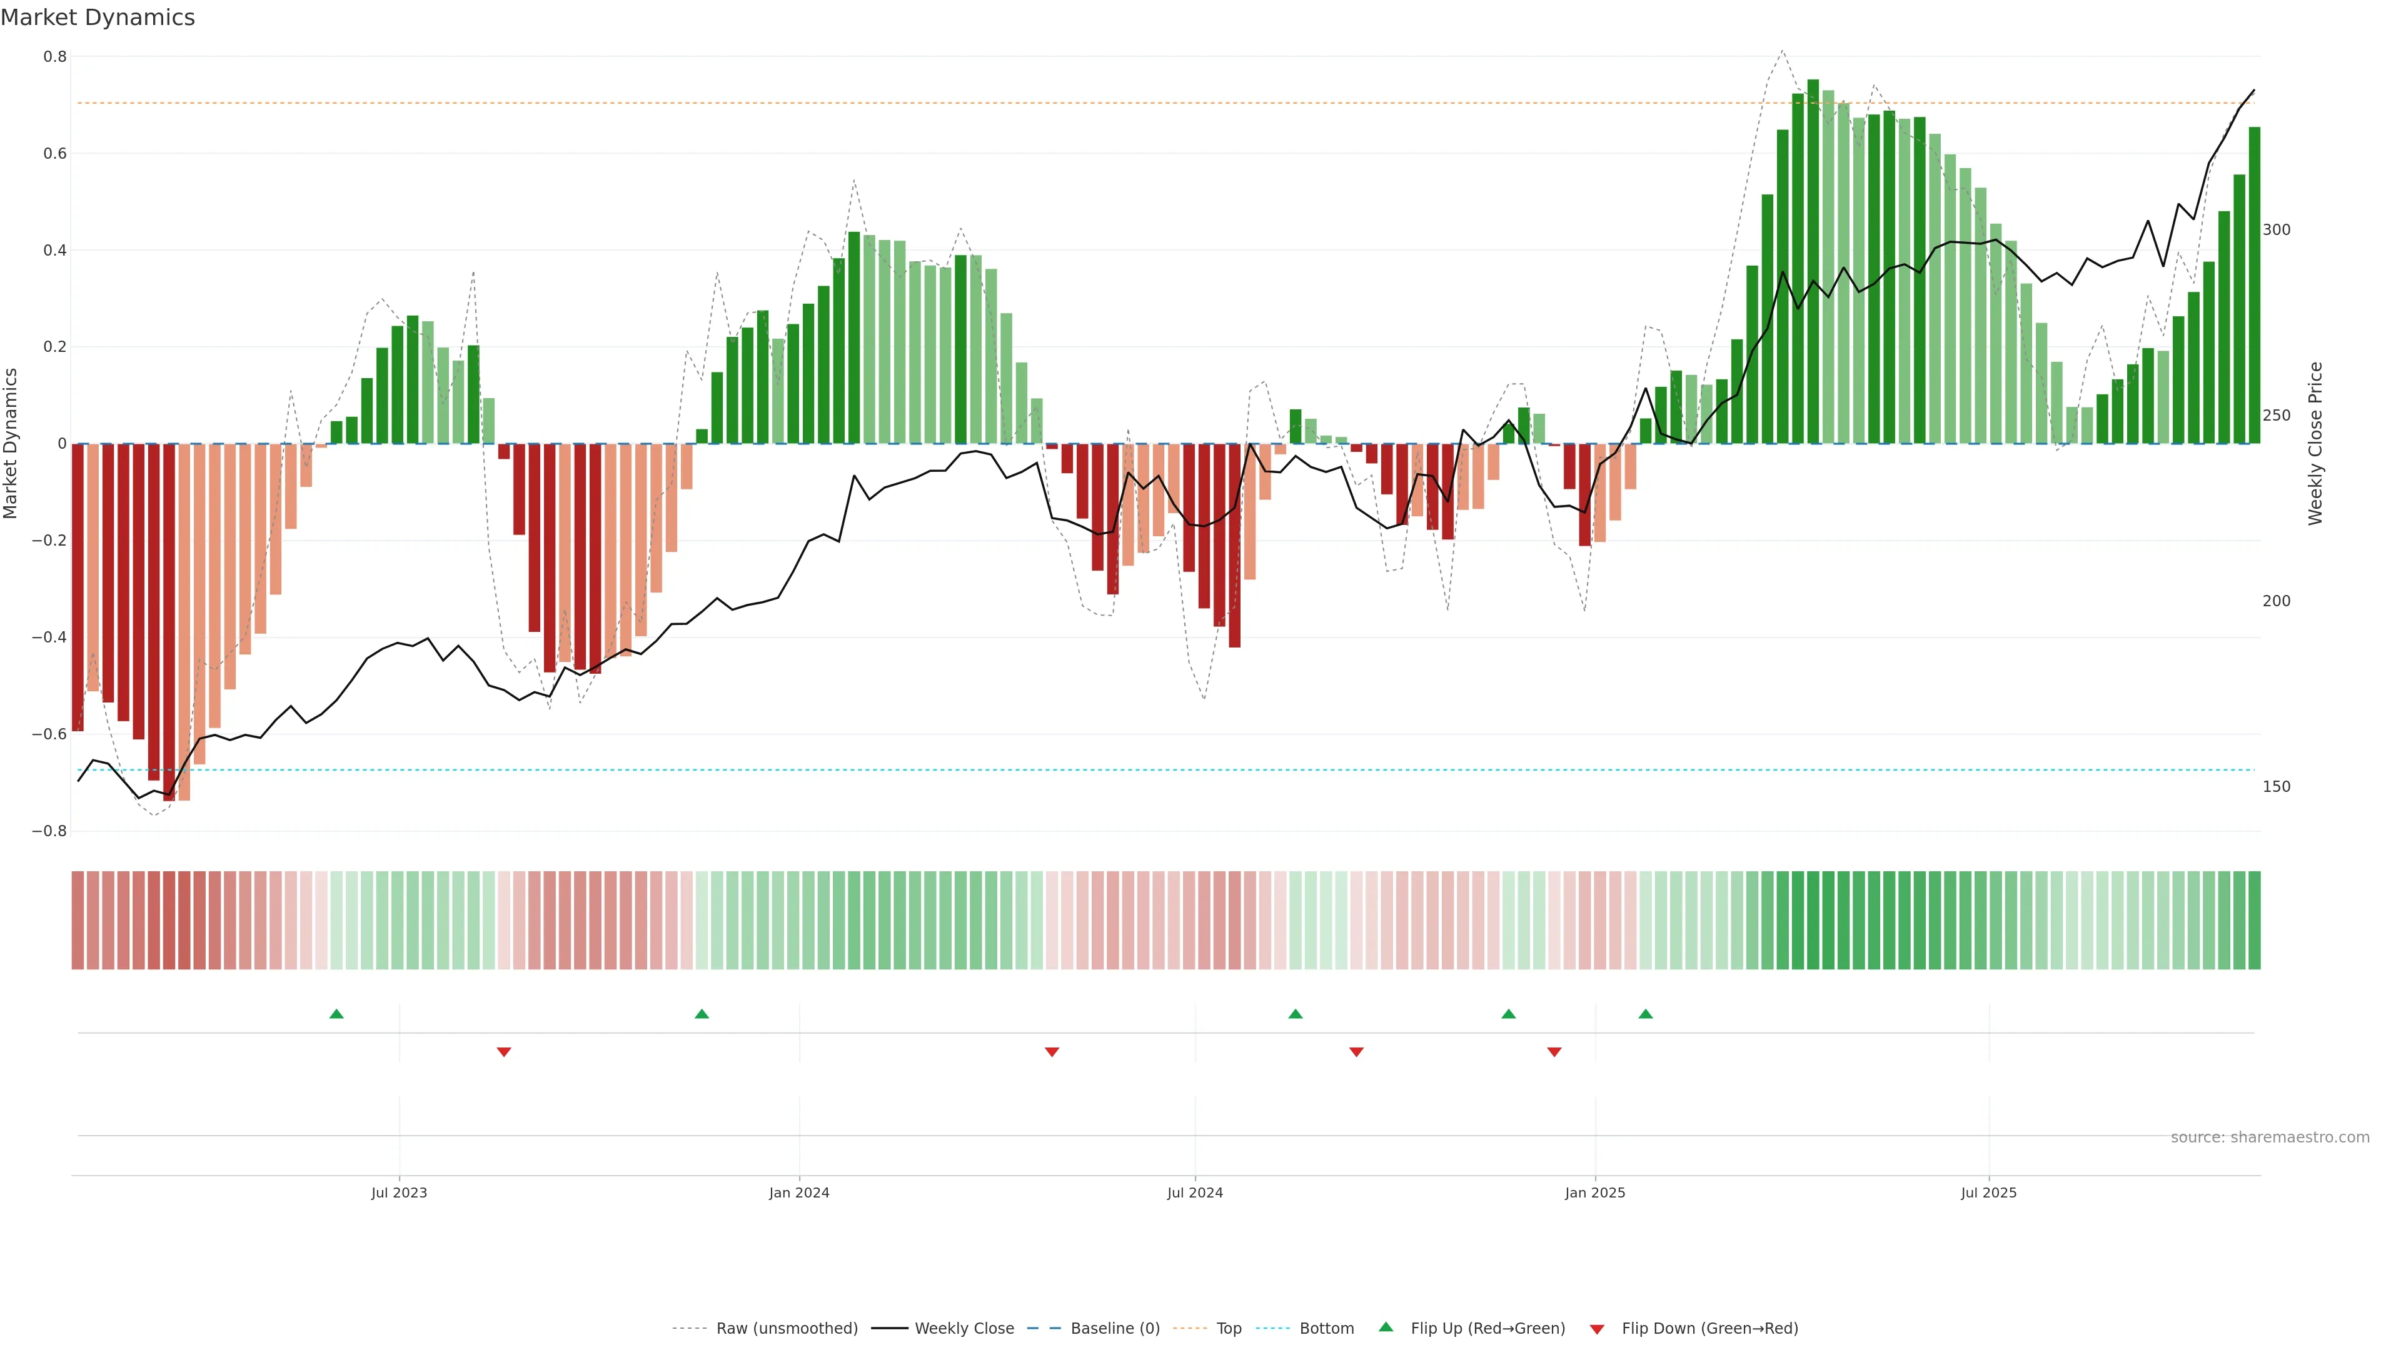Image resolution: width=2401 pixels, height=1350 pixels.
Task: Click the Jan 2025 axis label
Action: pyautogui.click(x=1595, y=1192)
